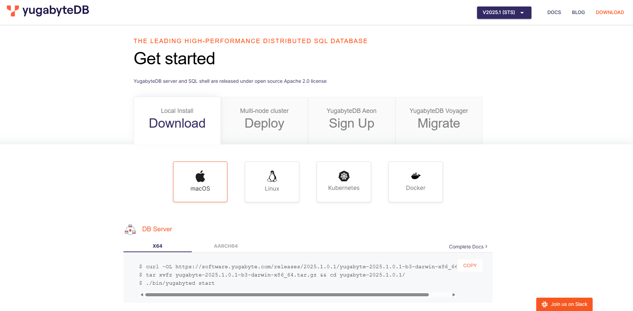Choose the Kubernetes install option
This screenshot has height=311, width=633.
coord(344,182)
